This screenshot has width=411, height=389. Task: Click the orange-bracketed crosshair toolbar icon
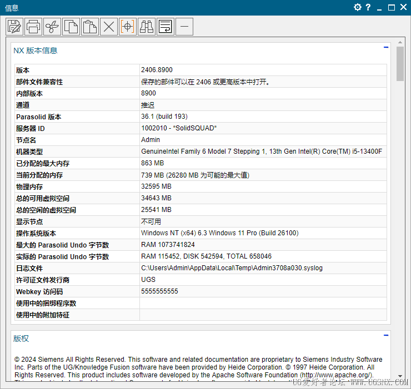coord(128,27)
